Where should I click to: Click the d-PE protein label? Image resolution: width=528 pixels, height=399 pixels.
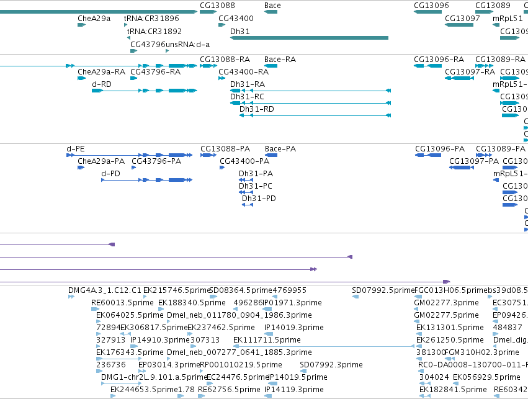click(76, 149)
